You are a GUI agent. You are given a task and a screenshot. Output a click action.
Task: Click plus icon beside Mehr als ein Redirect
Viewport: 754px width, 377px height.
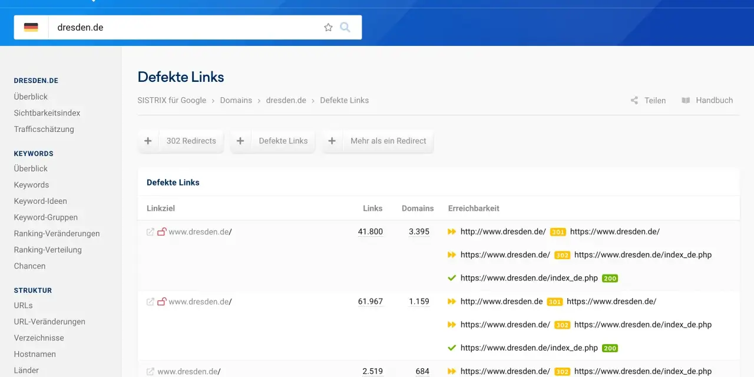(332, 141)
